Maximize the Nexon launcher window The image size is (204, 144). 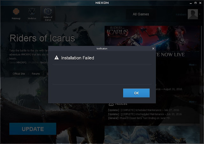coord(195,3)
